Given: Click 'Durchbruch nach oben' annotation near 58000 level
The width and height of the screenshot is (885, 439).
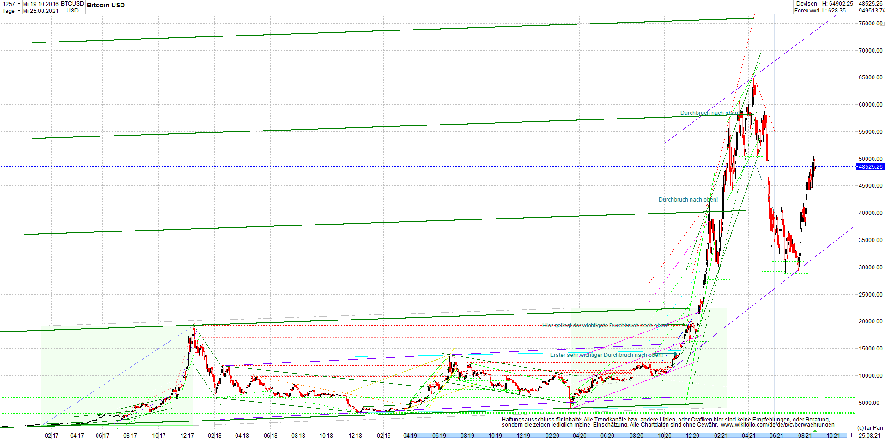Looking at the screenshot, I should 709,113.
